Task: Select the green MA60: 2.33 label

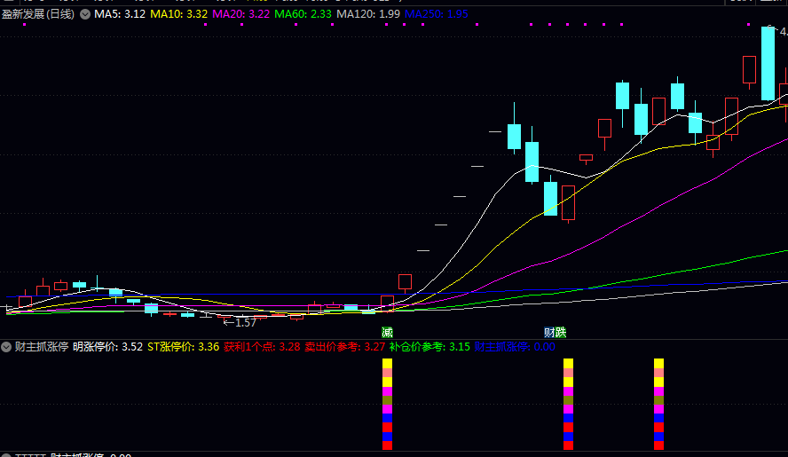Action: (x=303, y=14)
